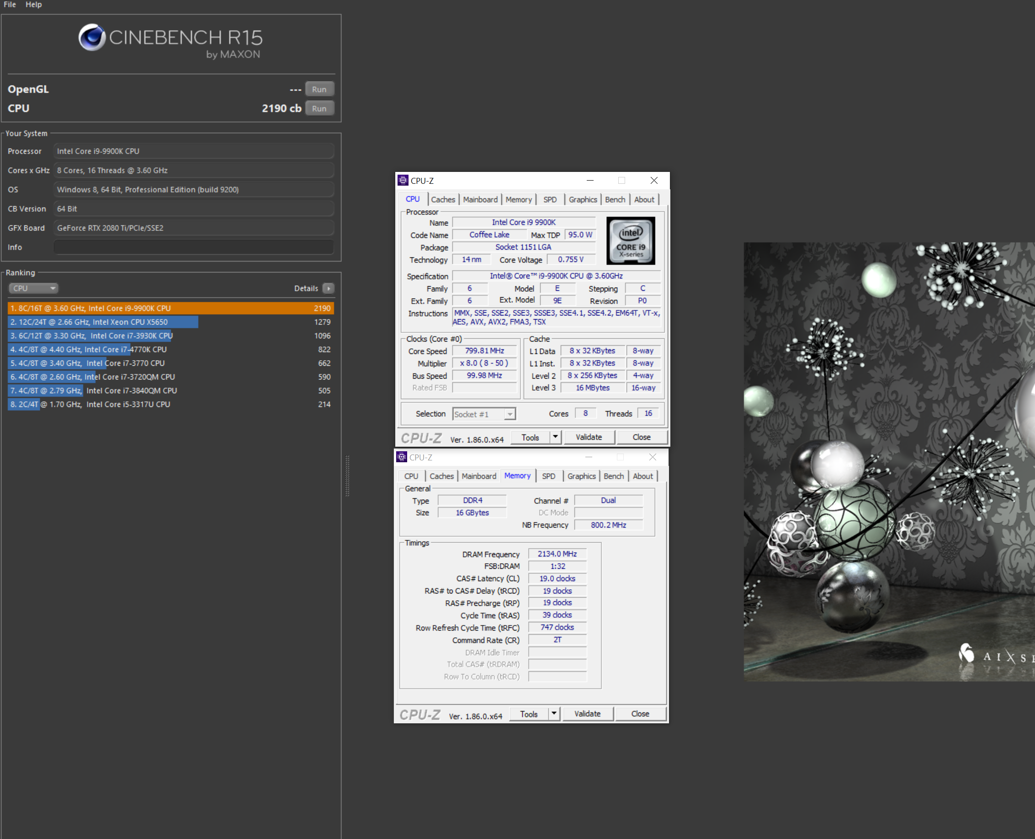Viewport: 1035px width, 839px height.
Task: Switch to Memory tab in upper CPU-Z window
Action: point(519,200)
